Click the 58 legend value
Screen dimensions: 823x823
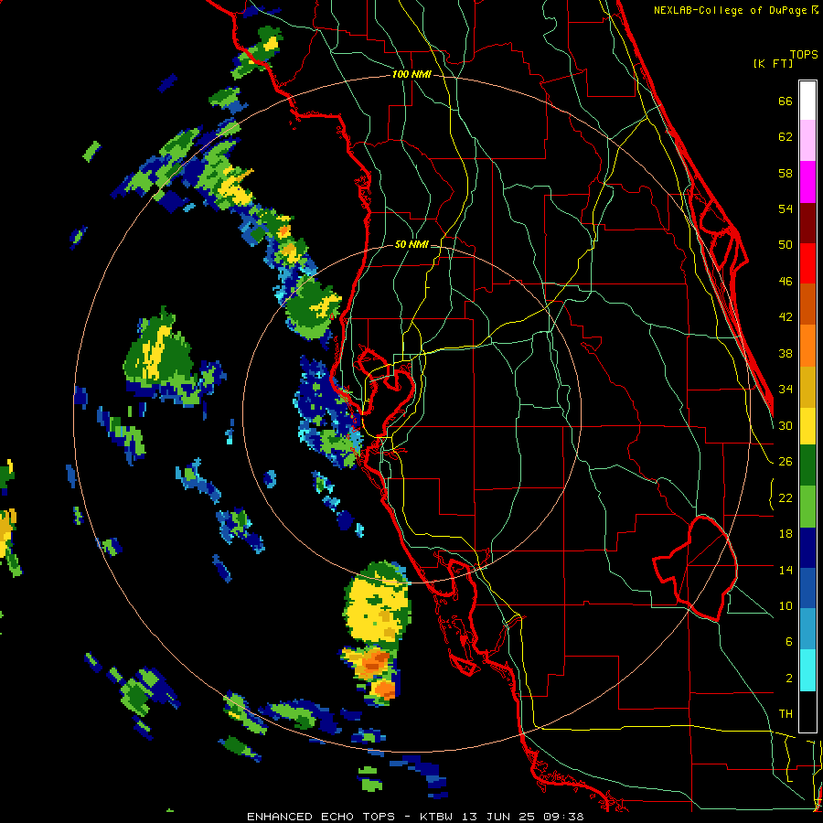tap(786, 173)
